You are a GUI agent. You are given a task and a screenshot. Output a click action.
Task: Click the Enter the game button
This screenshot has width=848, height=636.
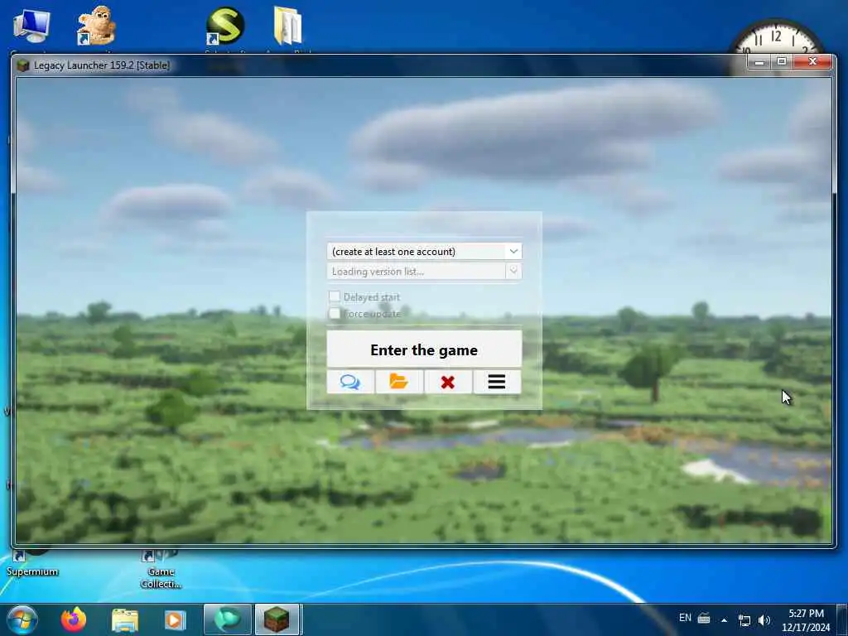(425, 350)
